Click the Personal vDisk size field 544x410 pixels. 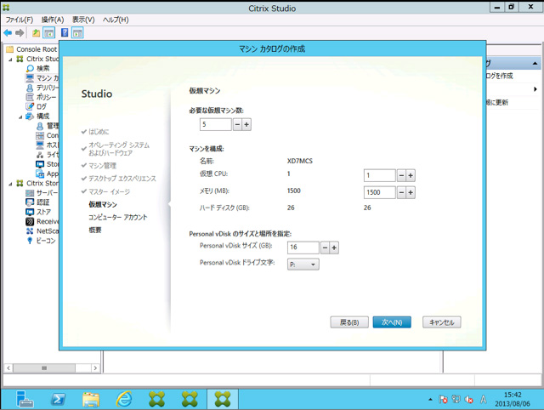(303, 248)
